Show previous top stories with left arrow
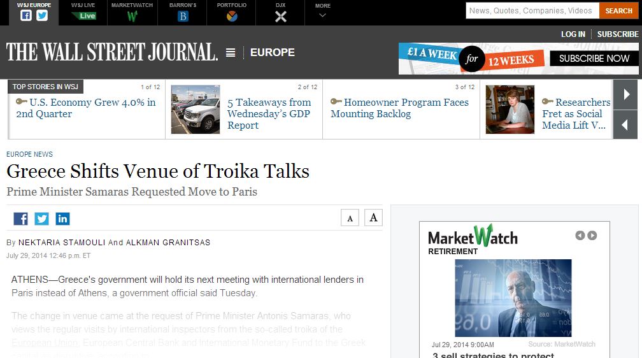The width and height of the screenshot is (642, 358). pyautogui.click(x=626, y=125)
